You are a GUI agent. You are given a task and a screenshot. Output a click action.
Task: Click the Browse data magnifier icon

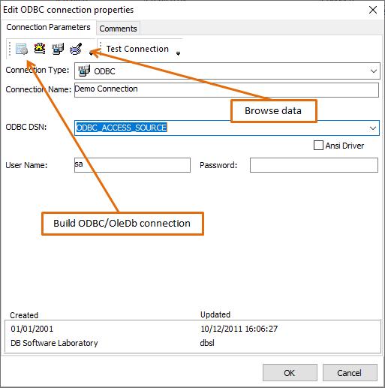pyautogui.click(x=76, y=49)
